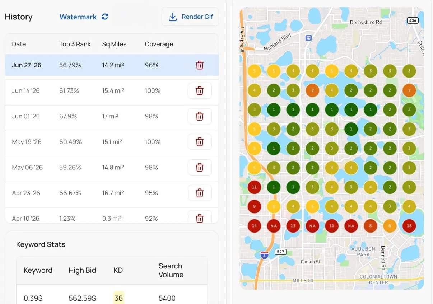
Task: Click the 96% coverage value
Action: (152, 65)
